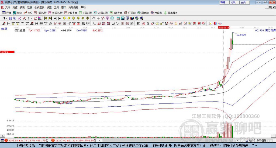The image size is (276, 148).
Task: Expand the 日 period dropdown arrow
Action: (6, 18)
